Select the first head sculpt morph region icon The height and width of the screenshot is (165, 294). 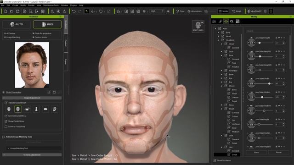[9, 109]
